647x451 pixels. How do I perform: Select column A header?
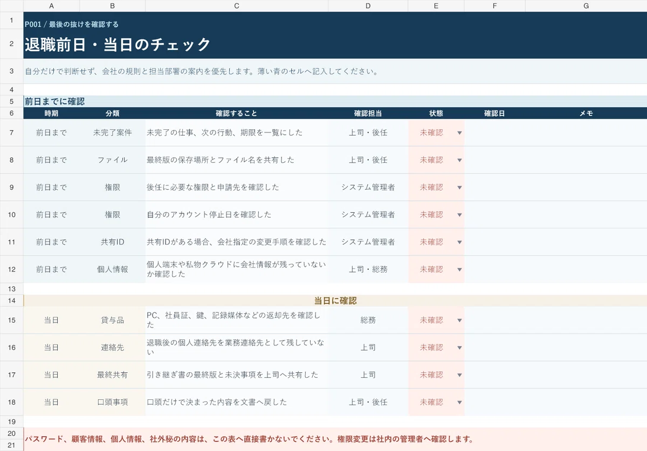[51, 6]
